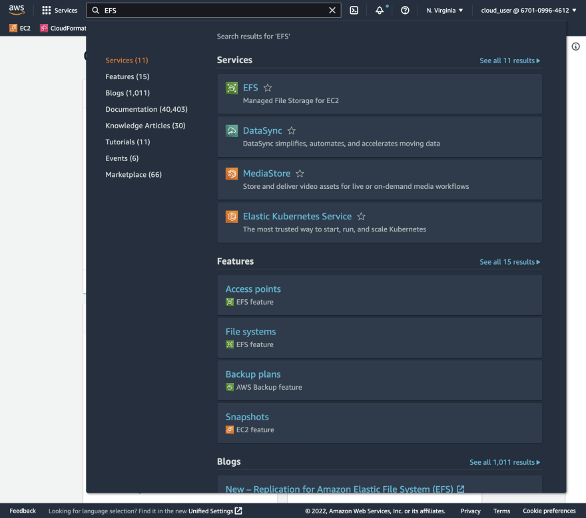The height and width of the screenshot is (518, 586).
Task: Click the AWS logo home icon
Action: (17, 10)
